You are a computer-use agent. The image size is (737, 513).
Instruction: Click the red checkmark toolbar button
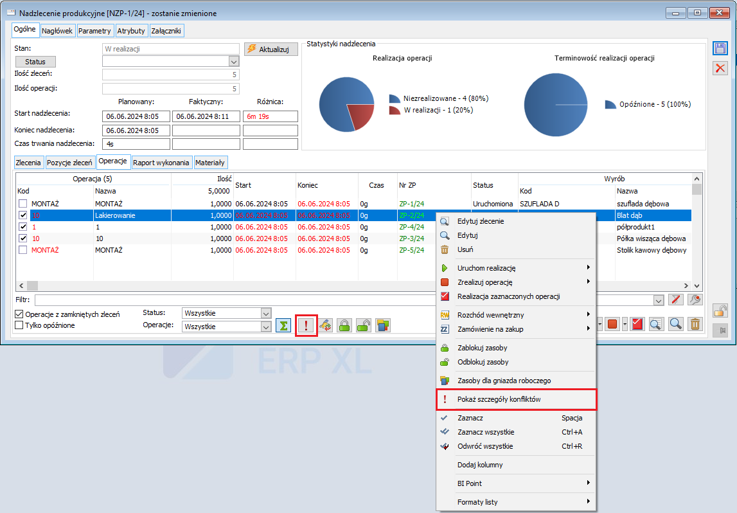[637, 324]
